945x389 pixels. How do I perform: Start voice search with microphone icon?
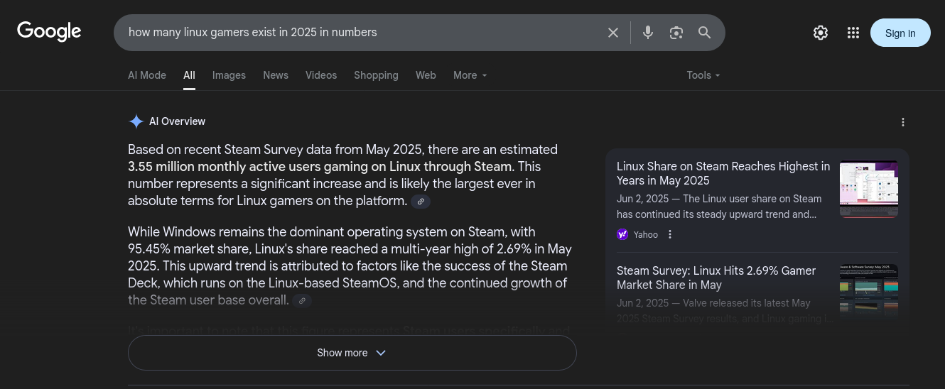[647, 33]
